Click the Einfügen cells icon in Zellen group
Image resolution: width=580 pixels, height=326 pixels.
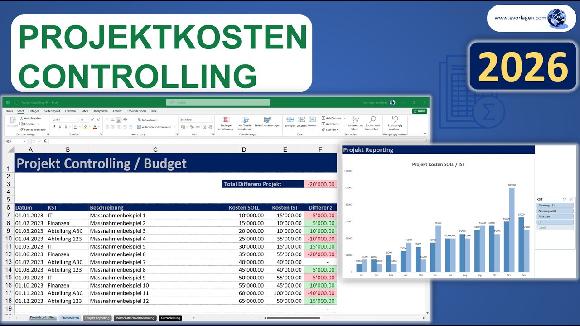coord(290,120)
